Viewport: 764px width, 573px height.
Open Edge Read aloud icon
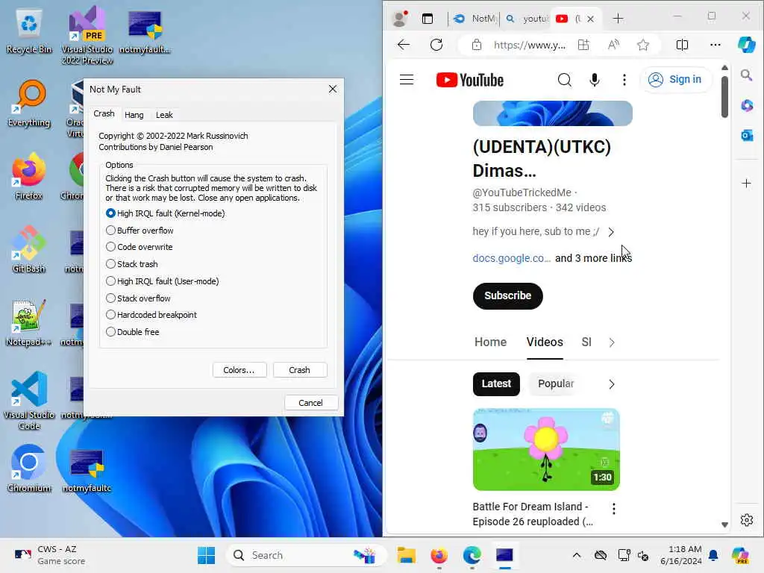614,45
